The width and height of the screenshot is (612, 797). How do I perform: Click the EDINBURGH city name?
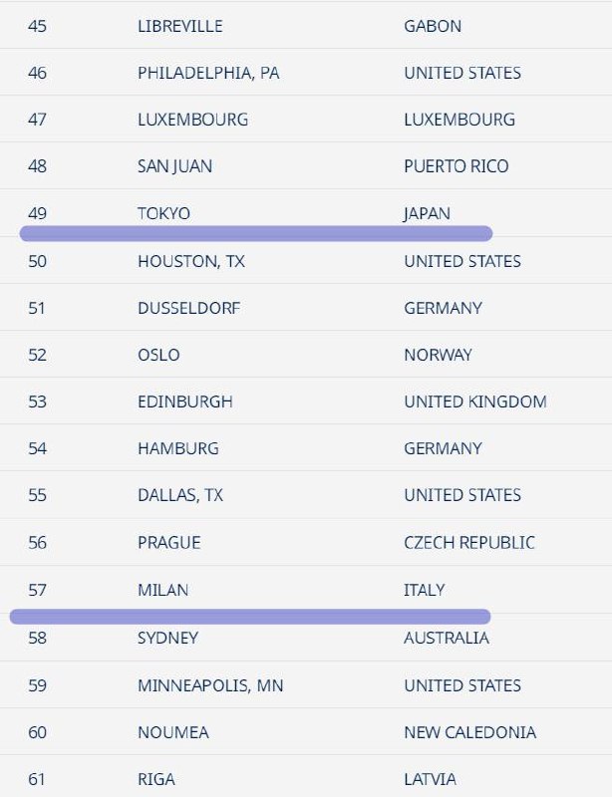184,401
